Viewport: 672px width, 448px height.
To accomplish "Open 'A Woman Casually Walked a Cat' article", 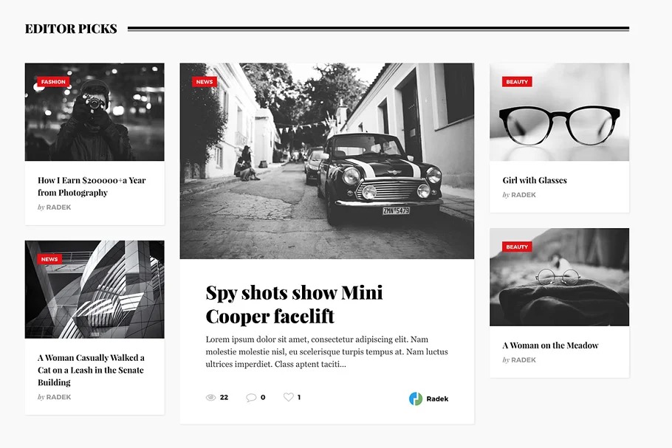I will point(91,370).
